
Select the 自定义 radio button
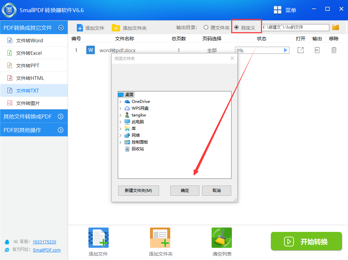pyautogui.click(x=237, y=27)
